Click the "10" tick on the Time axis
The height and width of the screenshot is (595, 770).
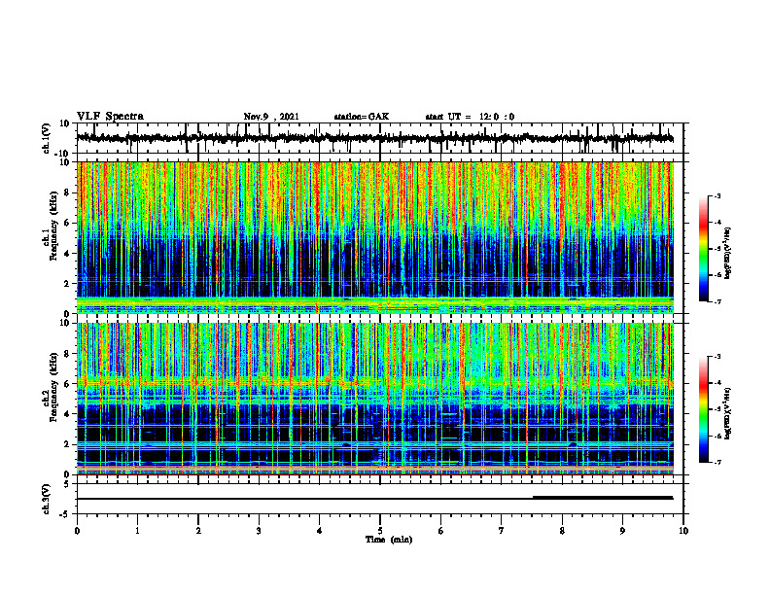(x=683, y=531)
